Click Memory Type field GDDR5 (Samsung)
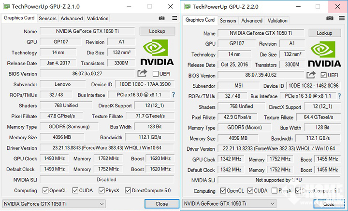The height and width of the screenshot is (211, 348). point(69,127)
